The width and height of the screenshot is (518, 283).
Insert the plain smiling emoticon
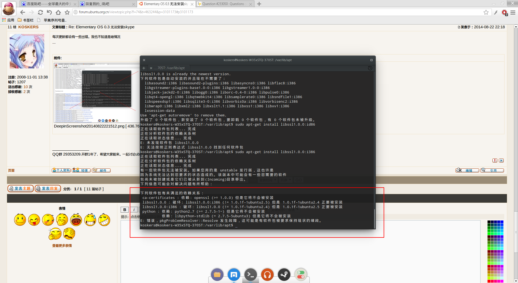pyautogui.click(x=20, y=220)
